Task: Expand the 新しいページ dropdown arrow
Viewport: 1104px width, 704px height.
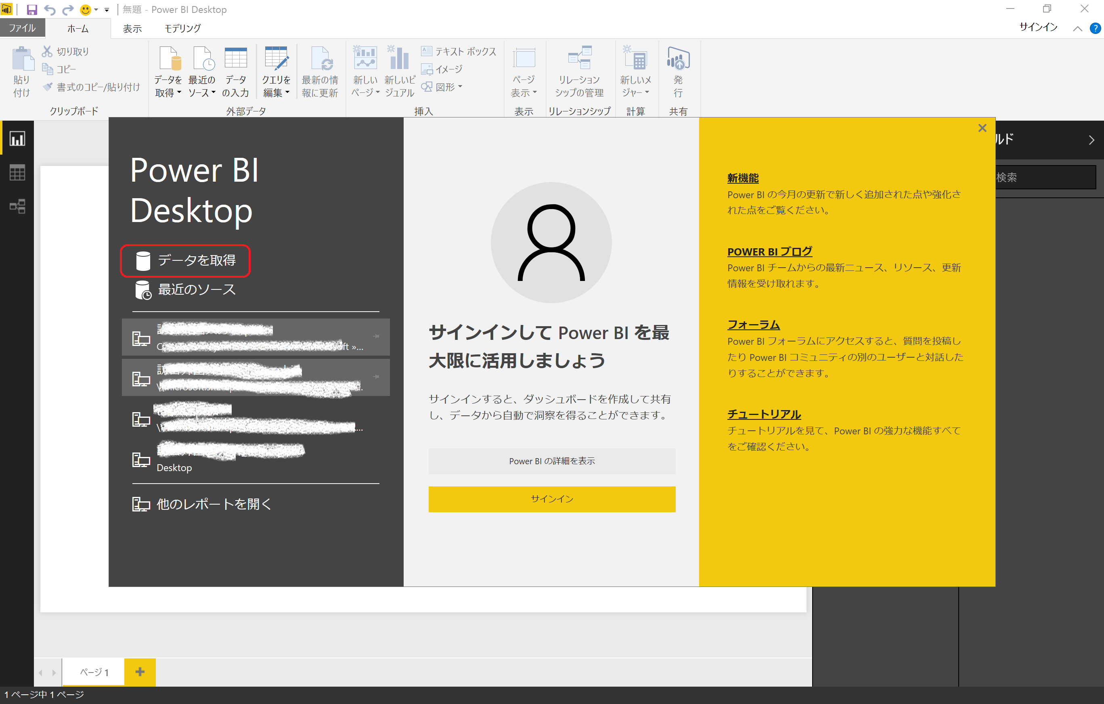Action: pos(377,92)
